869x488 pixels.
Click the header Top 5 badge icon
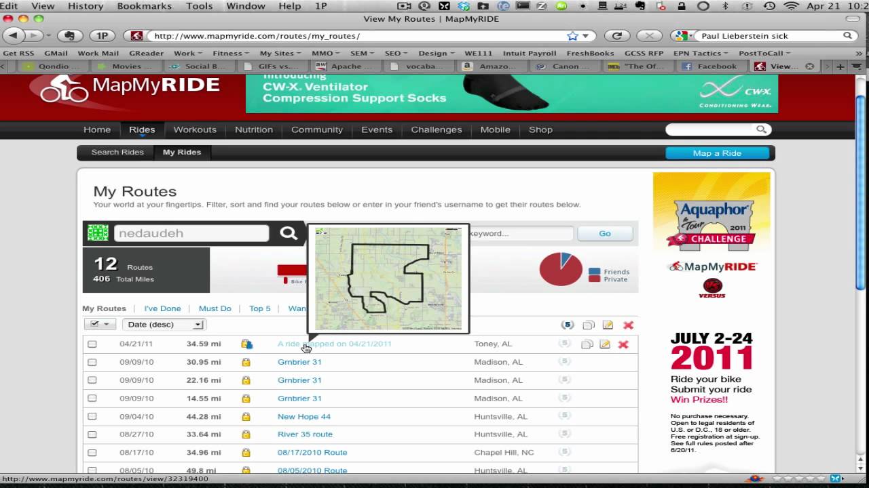coord(568,325)
